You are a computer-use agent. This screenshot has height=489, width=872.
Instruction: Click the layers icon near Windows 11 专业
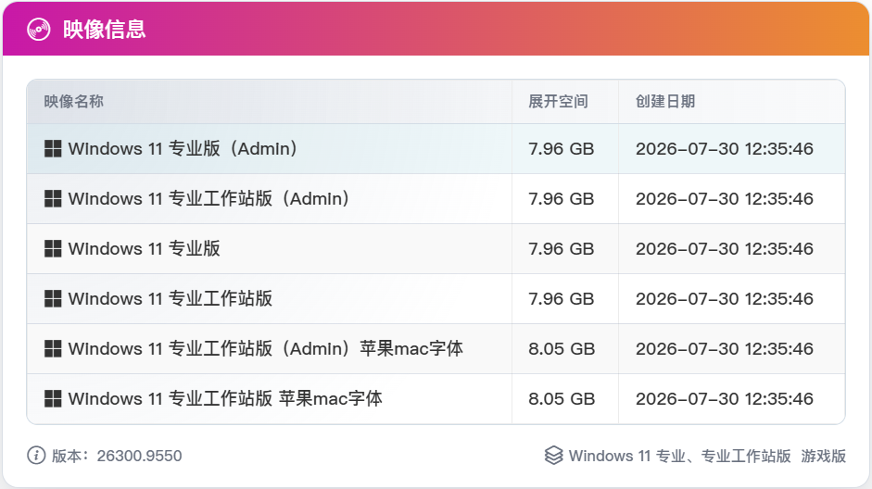point(553,456)
